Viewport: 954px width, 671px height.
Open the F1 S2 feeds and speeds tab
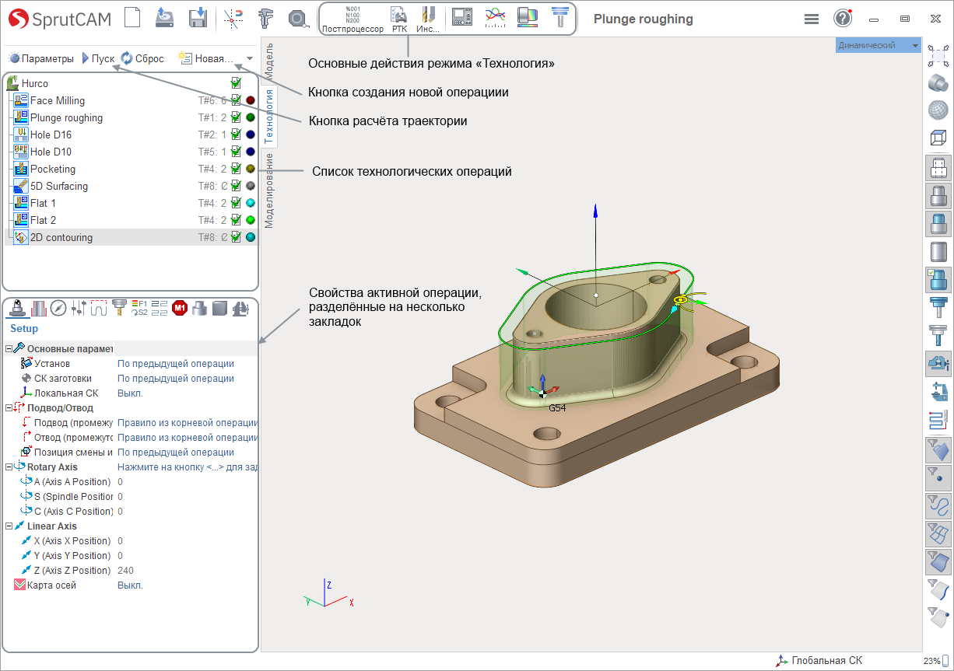click(x=139, y=309)
